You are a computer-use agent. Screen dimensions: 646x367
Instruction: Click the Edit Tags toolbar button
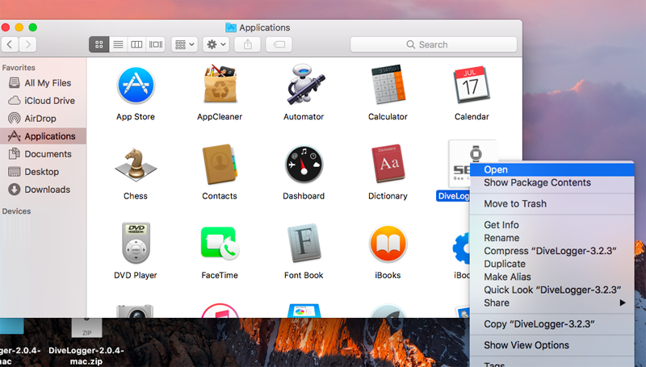[279, 44]
